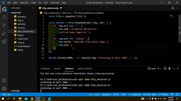181x101 pixels.
Task: Open Windows taskbar search
Action: (x=8, y=98)
